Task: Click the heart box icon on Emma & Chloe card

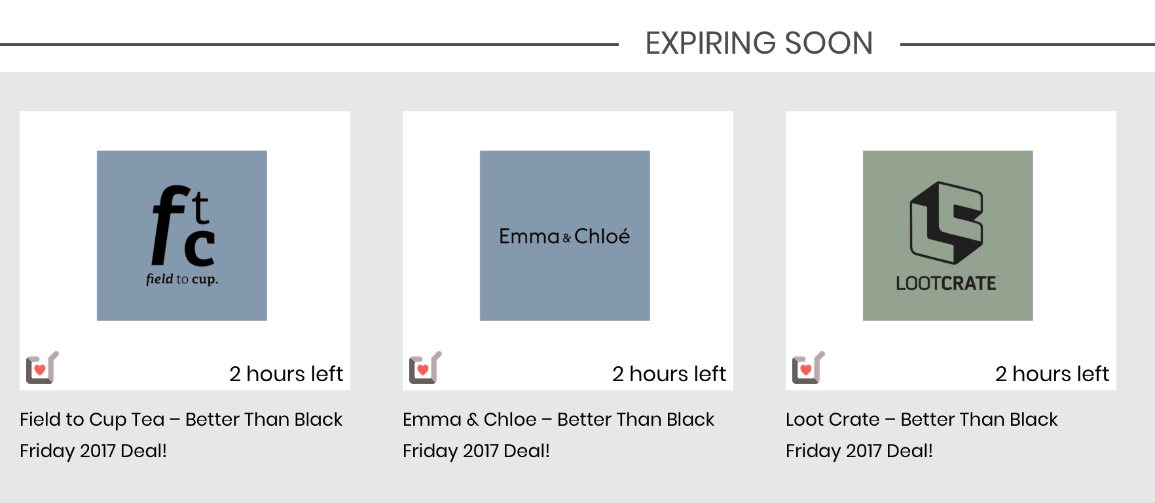Action: (x=426, y=367)
